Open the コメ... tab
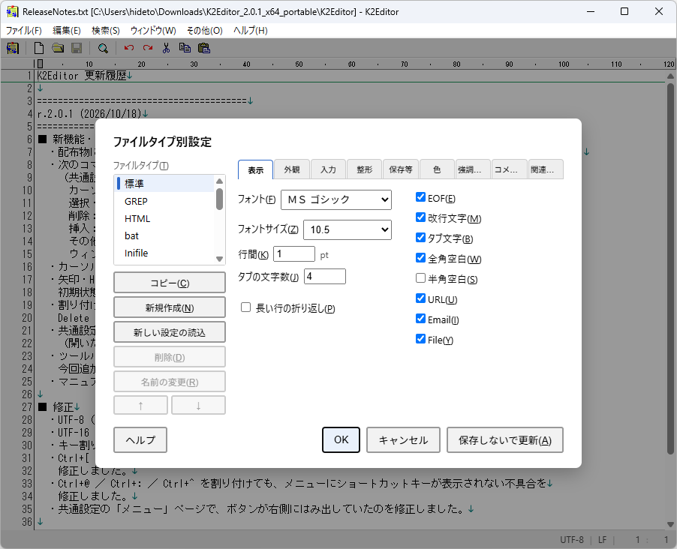Viewport: 677px width, 549px height. pos(510,169)
